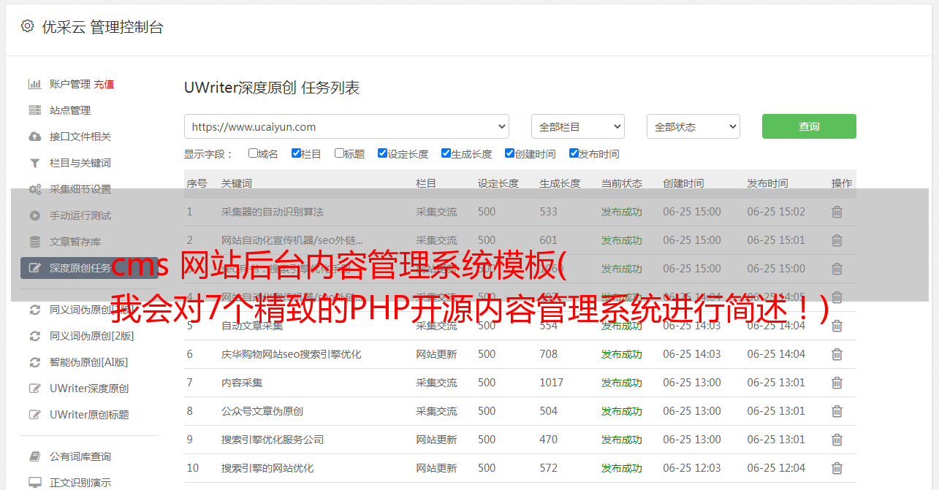This screenshot has width=939, height=490.
Task: Open 账户管理 in sidebar
Action: click(x=70, y=84)
